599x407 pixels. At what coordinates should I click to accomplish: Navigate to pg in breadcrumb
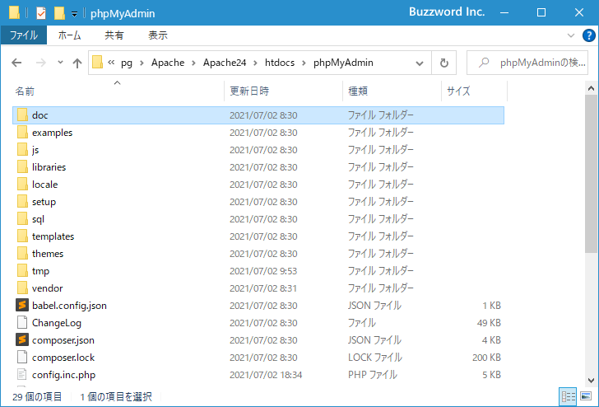point(127,63)
